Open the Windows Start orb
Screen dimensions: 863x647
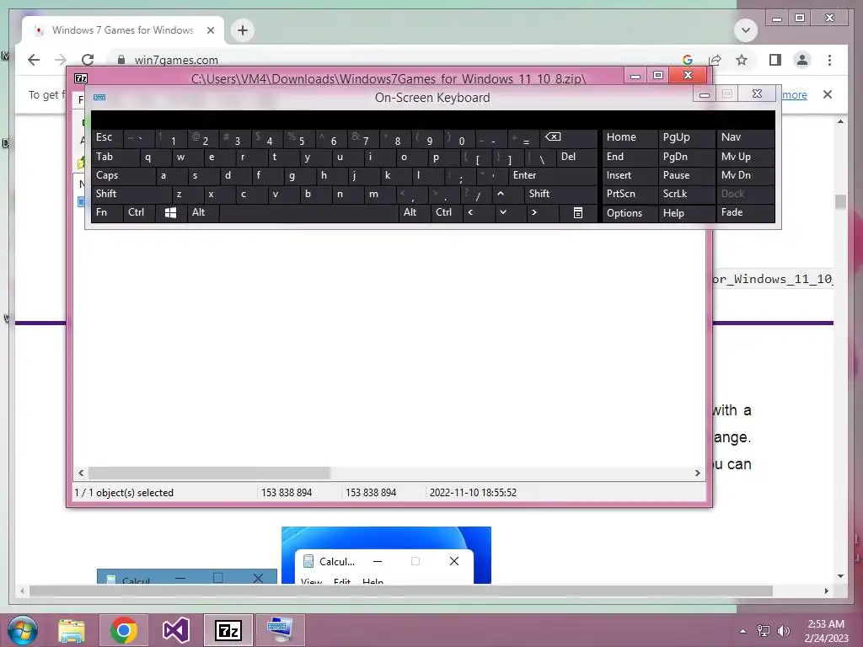(x=23, y=630)
